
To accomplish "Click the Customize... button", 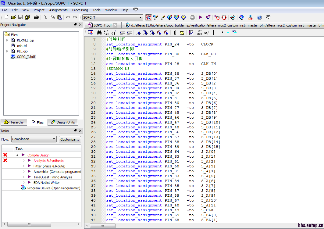I will 70,139.
